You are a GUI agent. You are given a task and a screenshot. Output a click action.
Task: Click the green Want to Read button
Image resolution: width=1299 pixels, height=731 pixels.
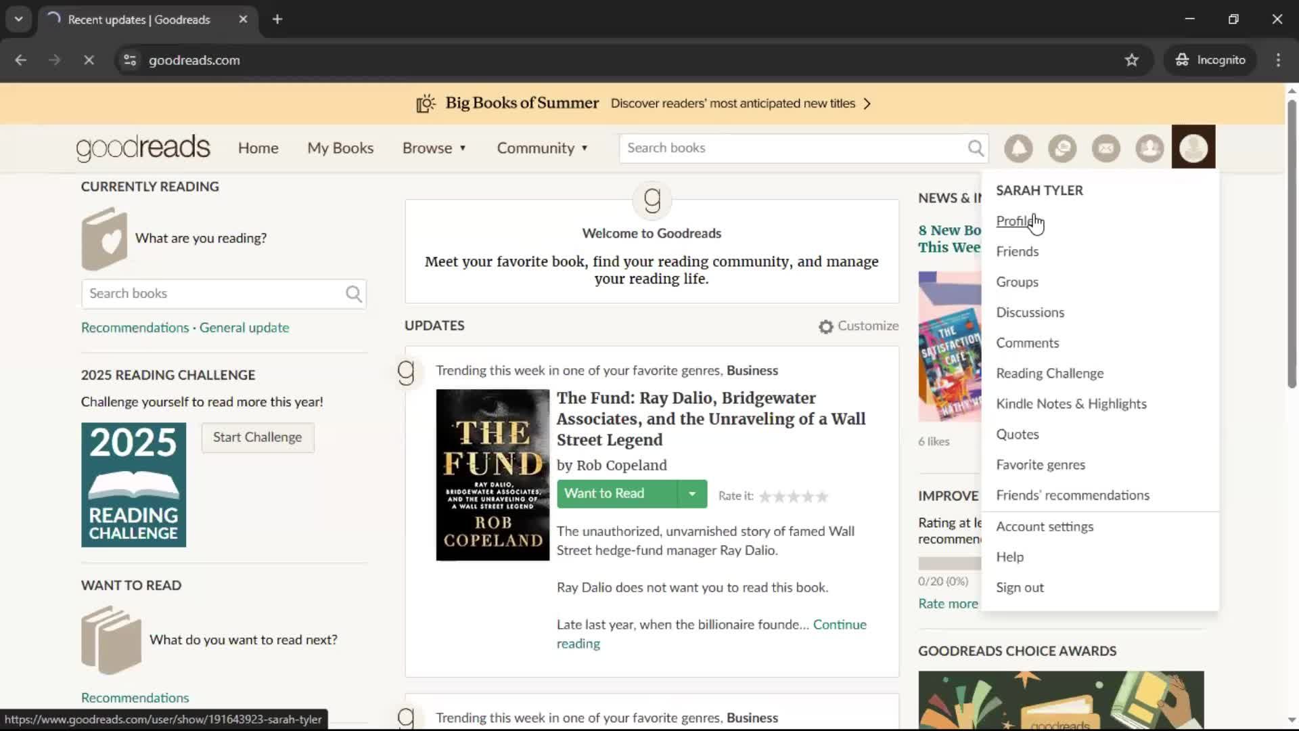pyautogui.click(x=617, y=494)
